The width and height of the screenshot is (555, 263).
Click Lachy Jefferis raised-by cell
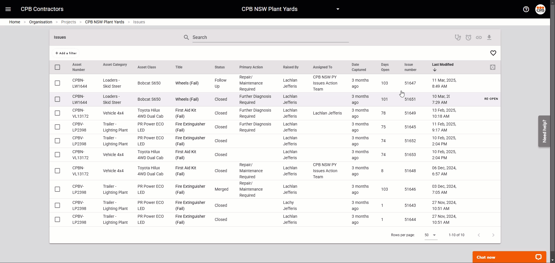tap(290, 205)
